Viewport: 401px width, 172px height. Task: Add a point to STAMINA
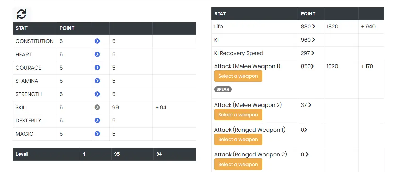point(97,81)
